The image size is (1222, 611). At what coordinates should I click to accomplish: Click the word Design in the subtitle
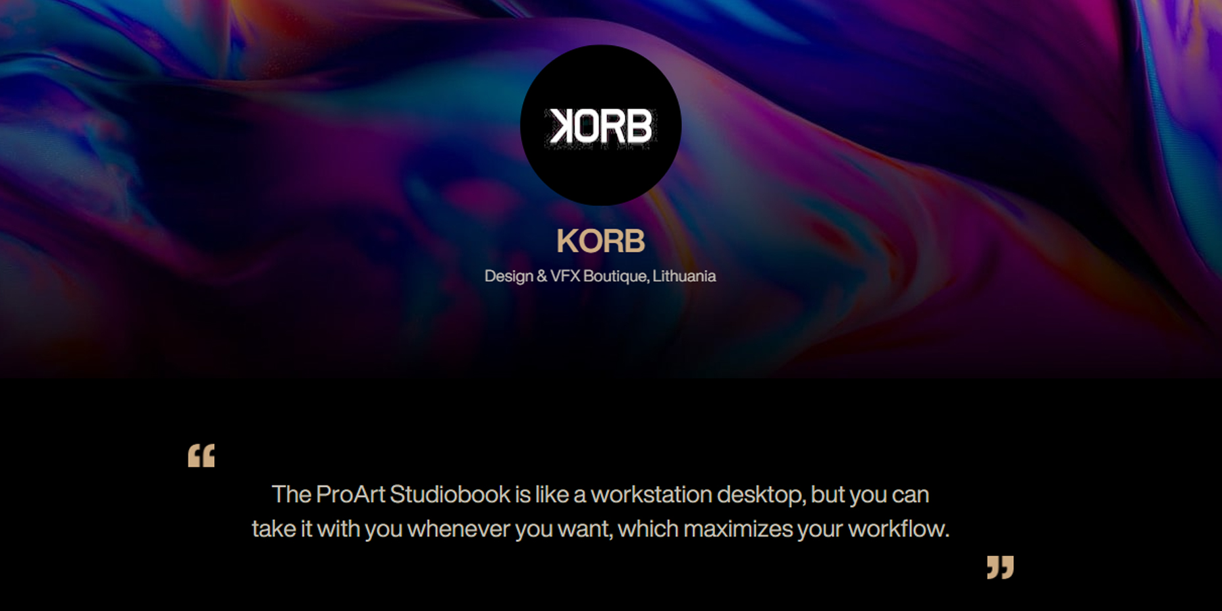tap(509, 276)
